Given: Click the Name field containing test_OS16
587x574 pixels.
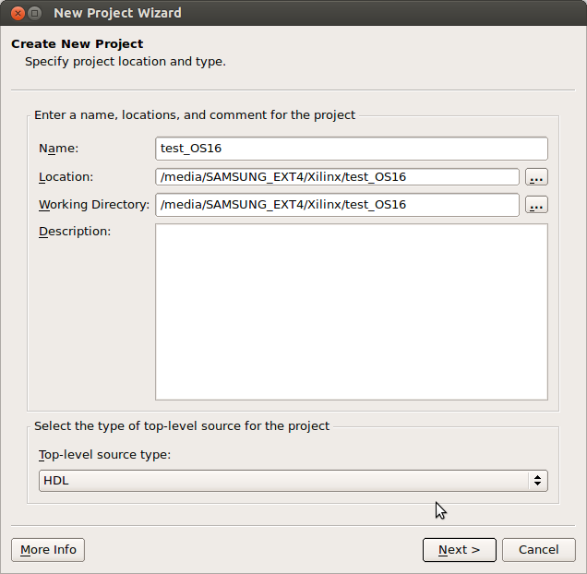Looking at the screenshot, I should tap(352, 149).
